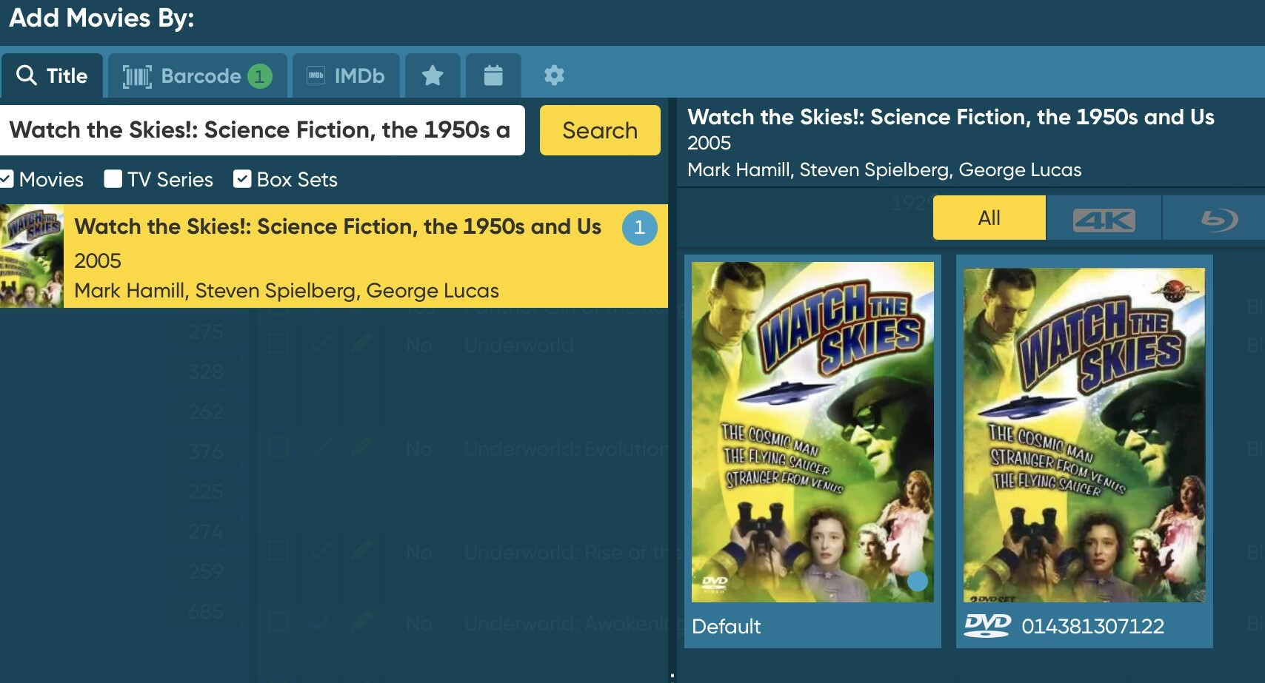1265x683 pixels.
Task: Click the blue dot on Default cover
Action: click(x=917, y=581)
